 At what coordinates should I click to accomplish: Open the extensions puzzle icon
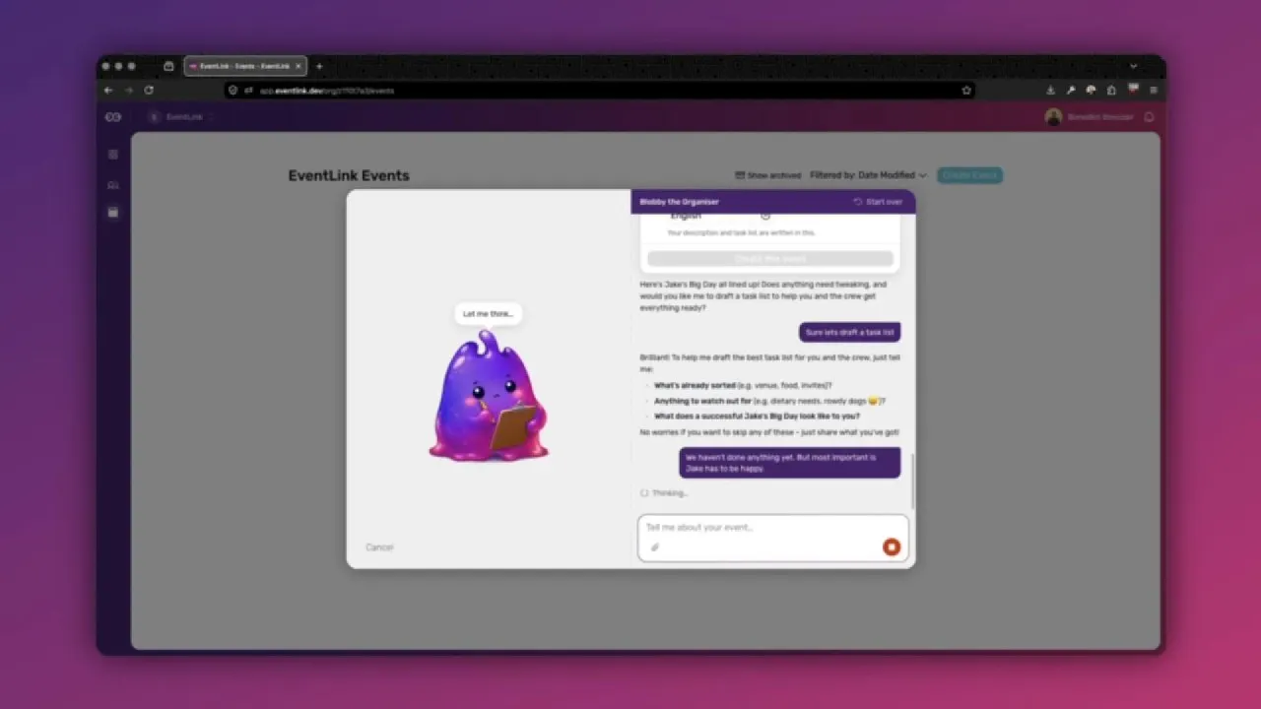tap(1111, 90)
